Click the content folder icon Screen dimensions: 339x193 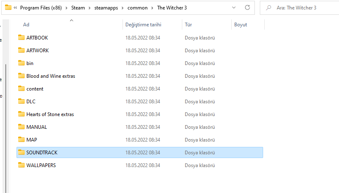point(21,88)
